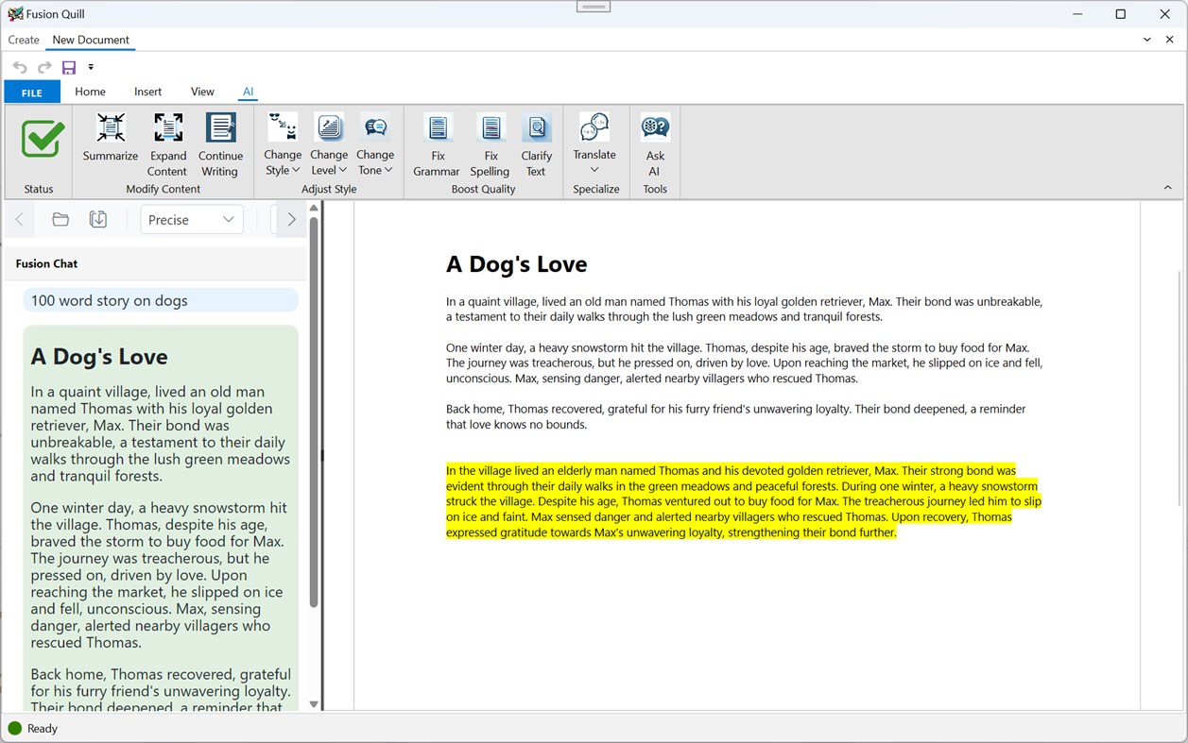Click the Save icon in quick access toolbar

coord(68,66)
